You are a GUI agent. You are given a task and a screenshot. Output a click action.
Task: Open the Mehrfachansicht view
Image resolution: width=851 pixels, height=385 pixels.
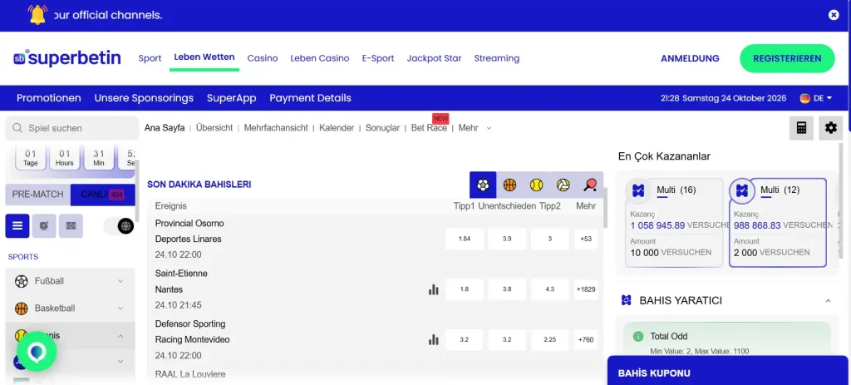coord(276,128)
